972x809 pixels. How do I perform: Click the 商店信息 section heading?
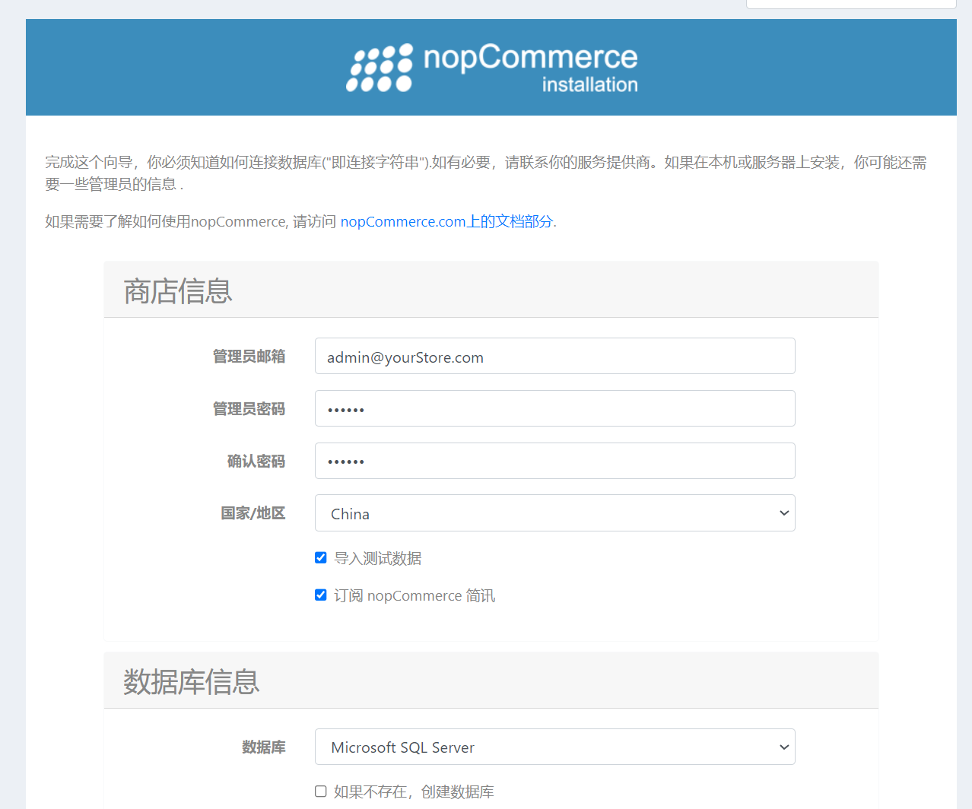coord(178,291)
